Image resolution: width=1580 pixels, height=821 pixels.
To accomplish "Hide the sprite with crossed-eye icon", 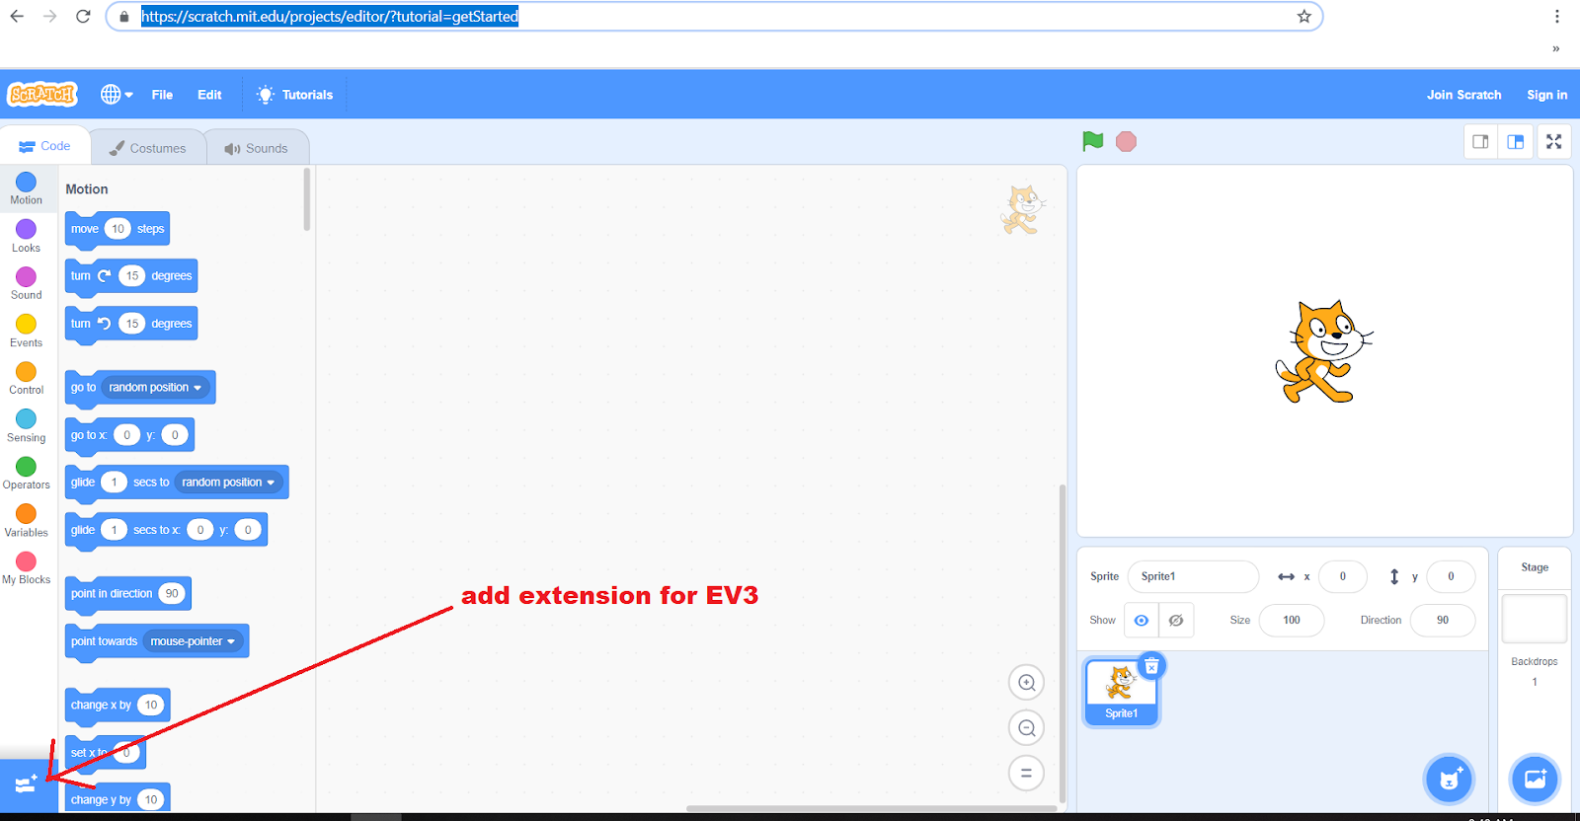I will 1176,621.
